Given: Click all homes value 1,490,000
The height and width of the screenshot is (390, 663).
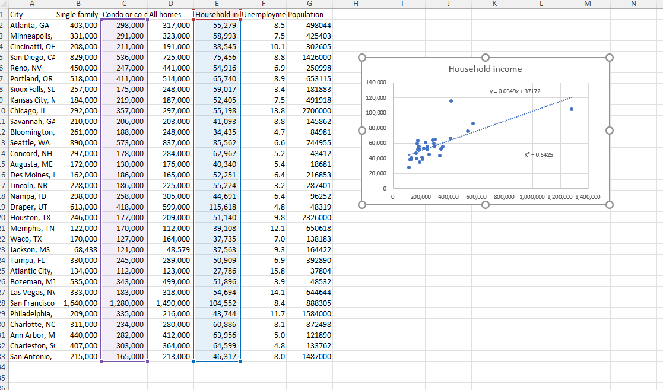Looking at the screenshot, I should 171,303.
